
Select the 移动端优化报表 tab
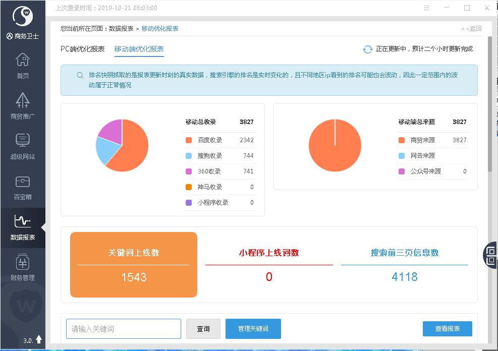[139, 49]
